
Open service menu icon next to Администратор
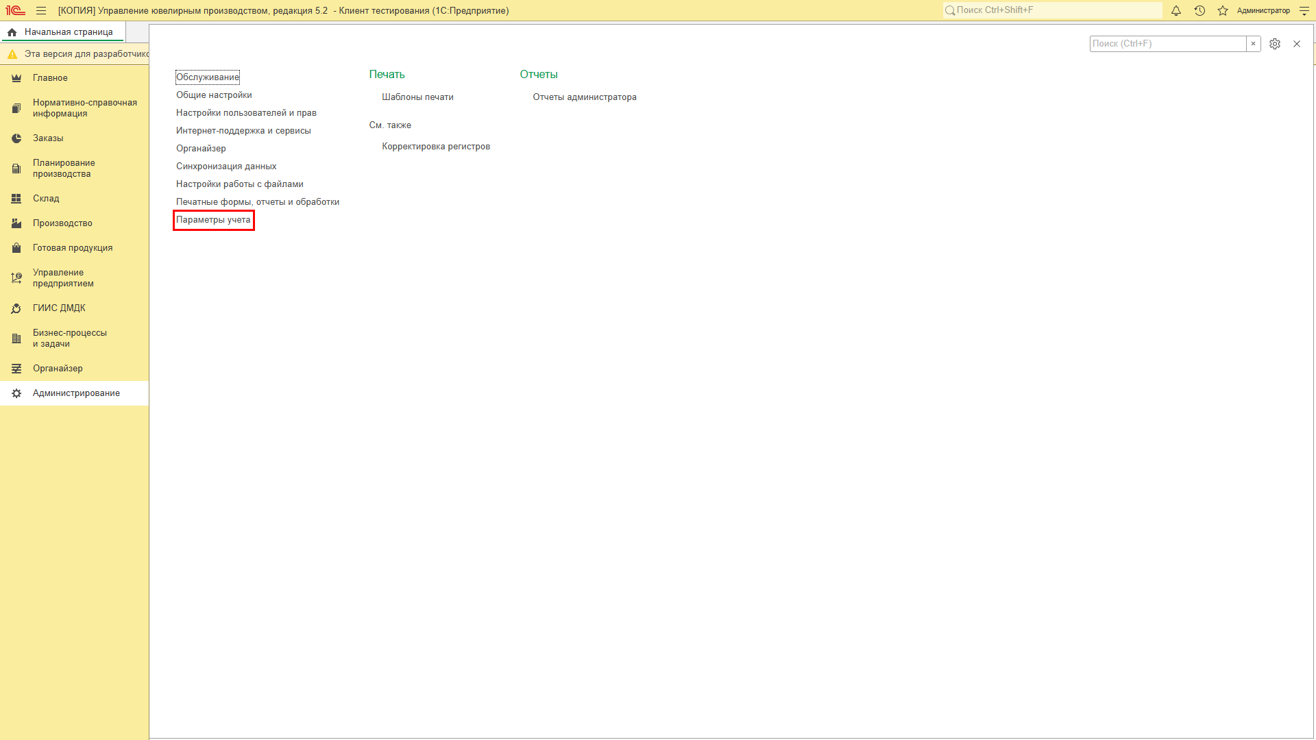point(1304,10)
